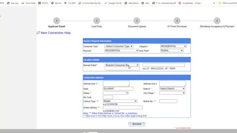The width and height of the screenshot is (237, 133).
Task: Open the ekyc bookmark
Action: (146, 3)
